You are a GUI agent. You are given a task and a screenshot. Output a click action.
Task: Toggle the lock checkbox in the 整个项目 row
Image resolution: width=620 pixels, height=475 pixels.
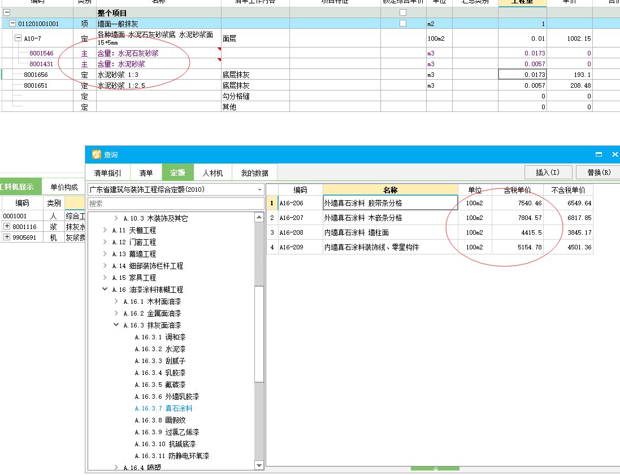point(403,12)
